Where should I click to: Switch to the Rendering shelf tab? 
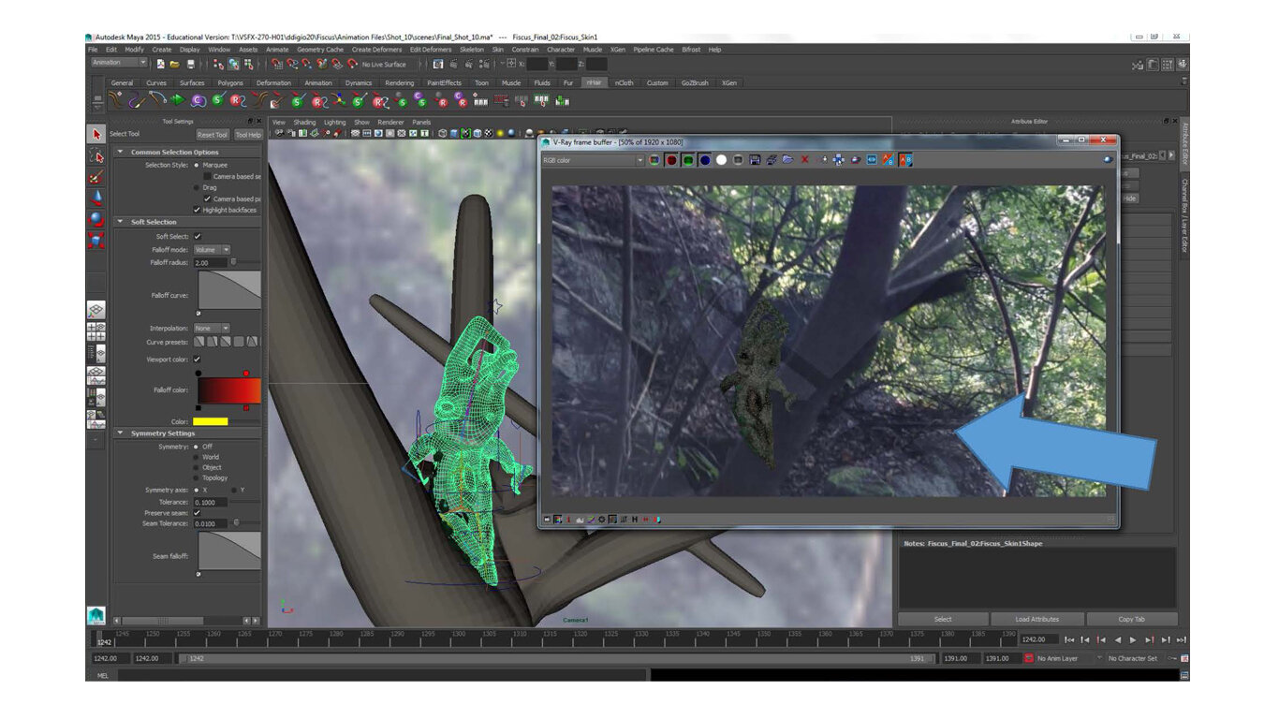coord(399,82)
